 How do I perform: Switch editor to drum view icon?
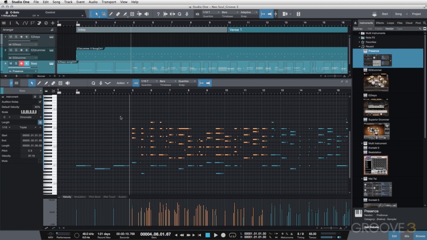point(53,91)
